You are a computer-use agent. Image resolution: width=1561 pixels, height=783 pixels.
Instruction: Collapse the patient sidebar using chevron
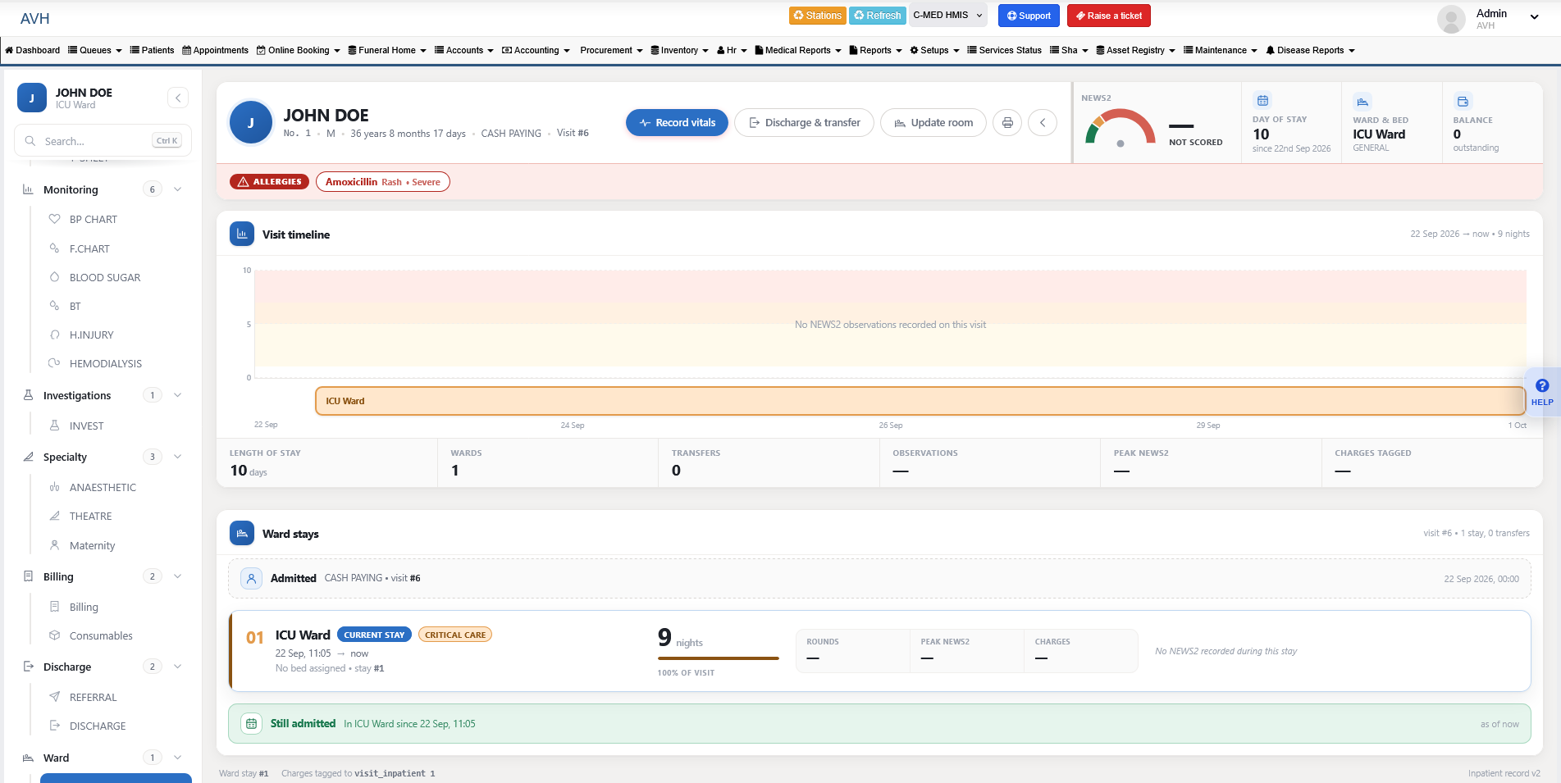click(178, 98)
